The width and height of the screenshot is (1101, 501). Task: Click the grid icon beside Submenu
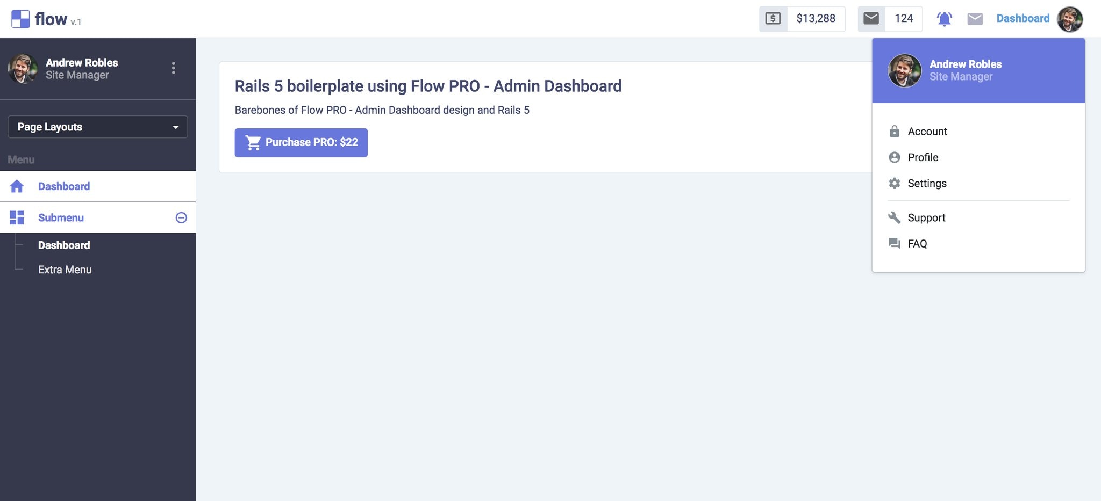(x=17, y=217)
